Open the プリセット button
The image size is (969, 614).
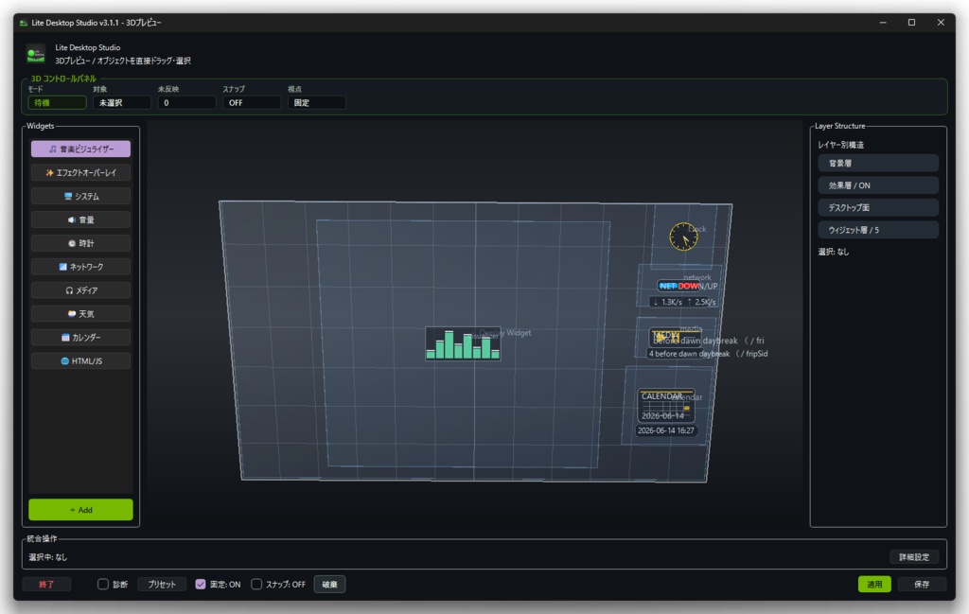(x=162, y=585)
